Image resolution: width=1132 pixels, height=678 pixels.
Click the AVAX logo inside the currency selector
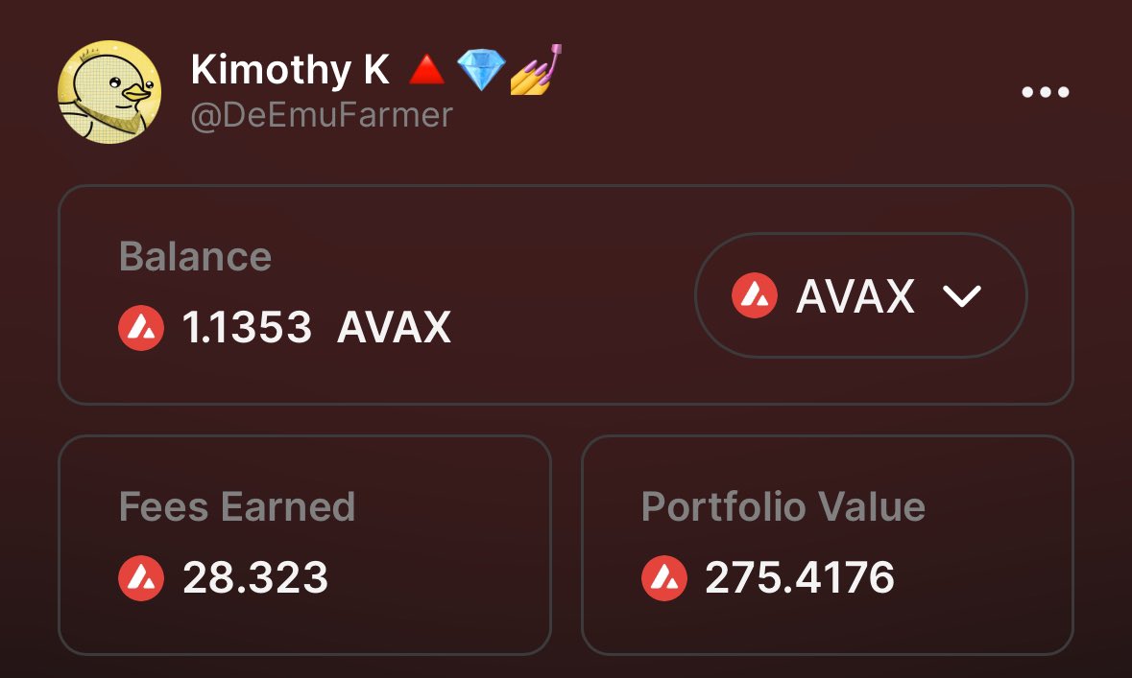pyautogui.click(x=755, y=296)
